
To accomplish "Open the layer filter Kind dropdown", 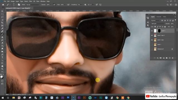I will click(156, 21).
